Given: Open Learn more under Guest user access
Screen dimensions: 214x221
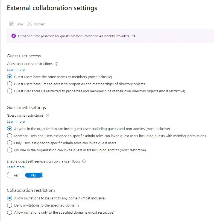Looking at the screenshot, I should point(16,70).
